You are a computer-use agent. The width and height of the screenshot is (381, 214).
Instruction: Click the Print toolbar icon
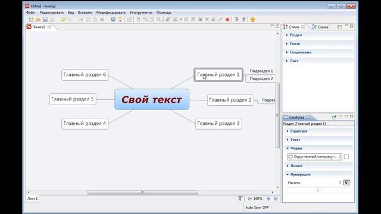(x=52, y=20)
